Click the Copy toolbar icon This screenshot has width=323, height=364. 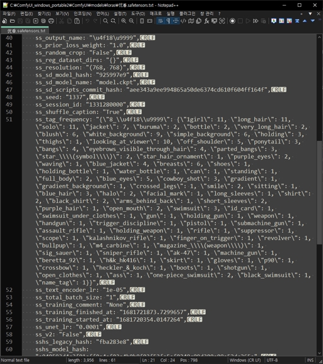[x=69, y=21]
